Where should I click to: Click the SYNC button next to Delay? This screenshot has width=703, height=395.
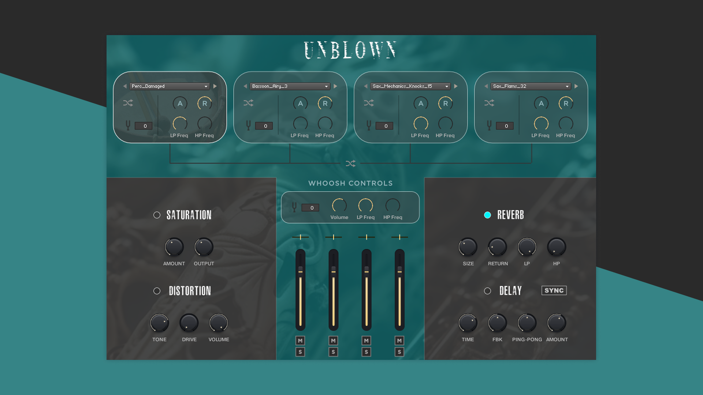pos(554,290)
